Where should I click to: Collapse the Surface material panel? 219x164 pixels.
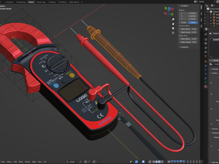[214, 73]
